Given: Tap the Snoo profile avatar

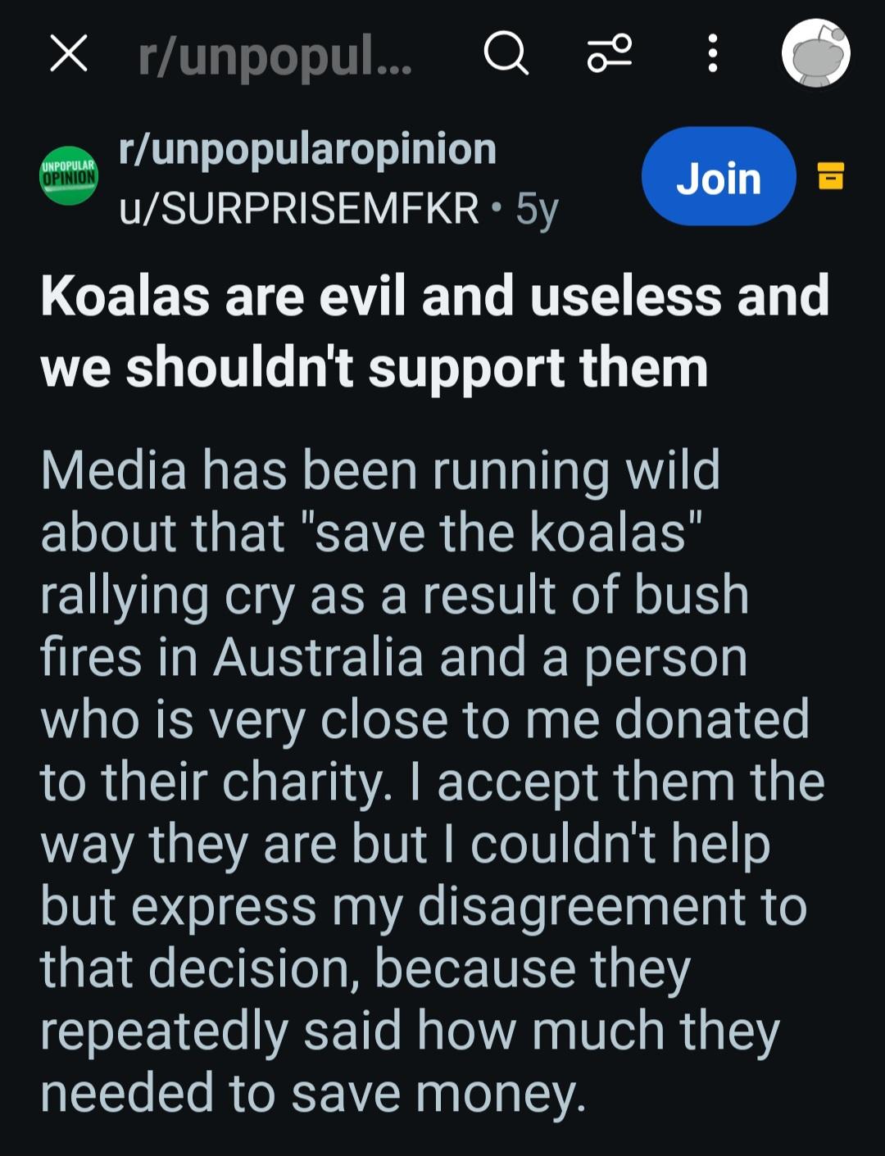Looking at the screenshot, I should tap(815, 54).
